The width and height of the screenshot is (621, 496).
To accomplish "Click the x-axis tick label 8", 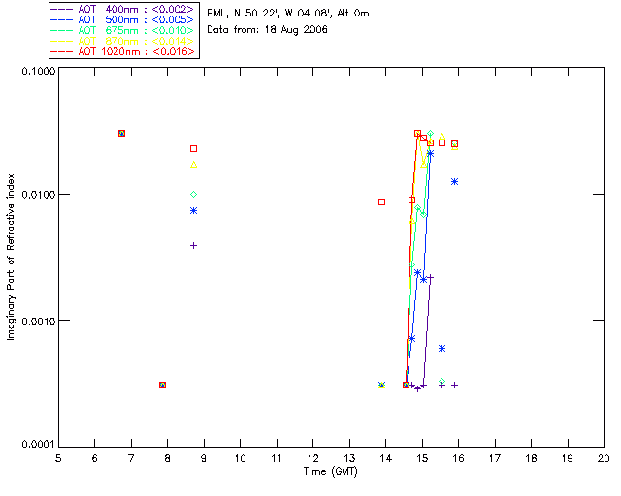I will 168,458.
